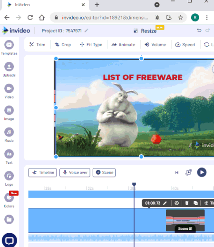Play the current scene only
Image resolution: width=214 pixels, height=247 pixels.
point(189,172)
